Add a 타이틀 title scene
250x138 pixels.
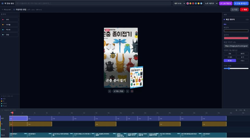[x=10, y=25]
